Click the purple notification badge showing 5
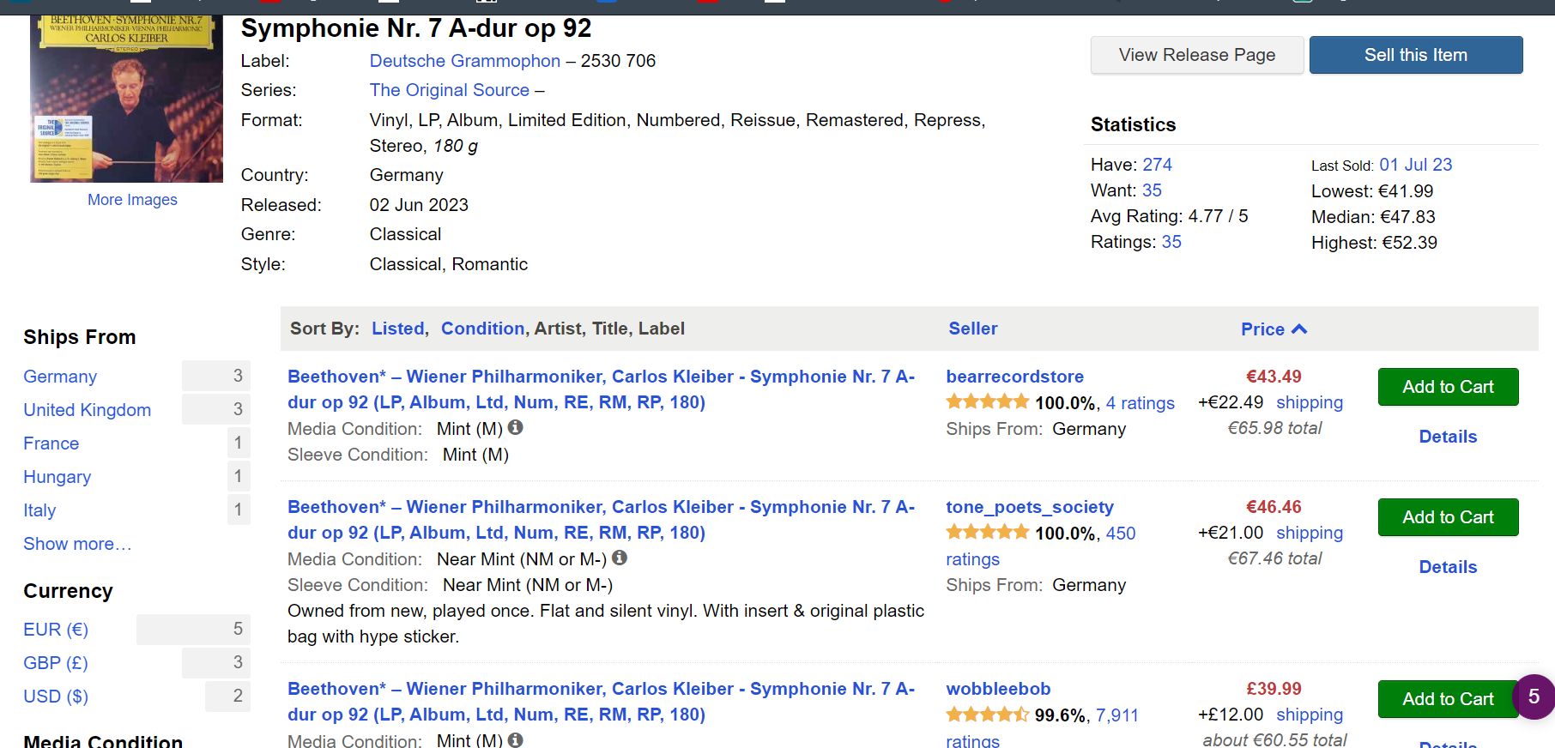The image size is (1555, 748). (1534, 697)
